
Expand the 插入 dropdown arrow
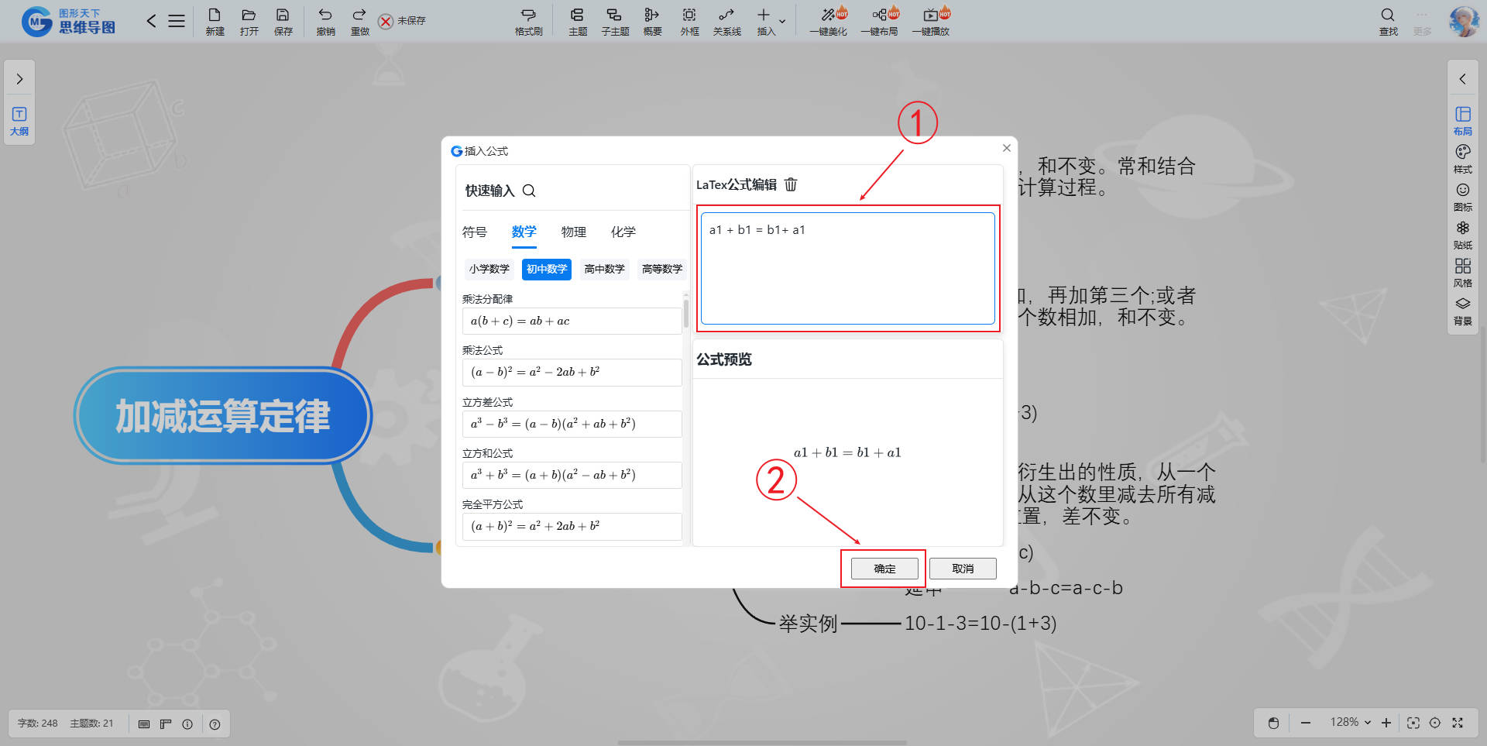pyautogui.click(x=782, y=21)
